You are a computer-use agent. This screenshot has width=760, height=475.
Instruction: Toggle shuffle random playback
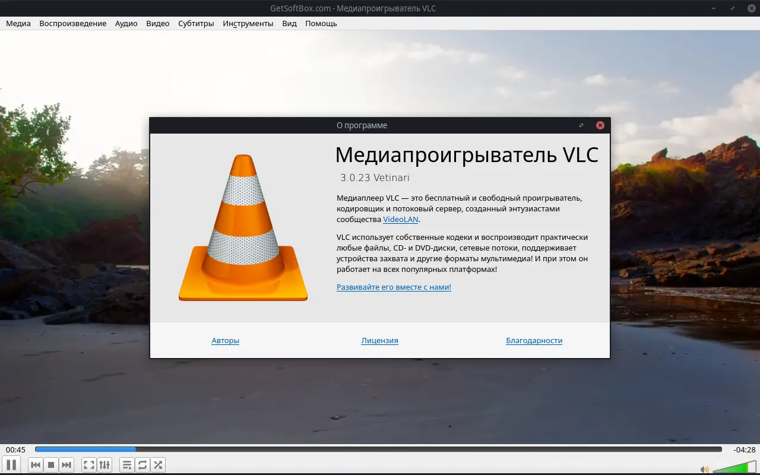click(x=158, y=465)
